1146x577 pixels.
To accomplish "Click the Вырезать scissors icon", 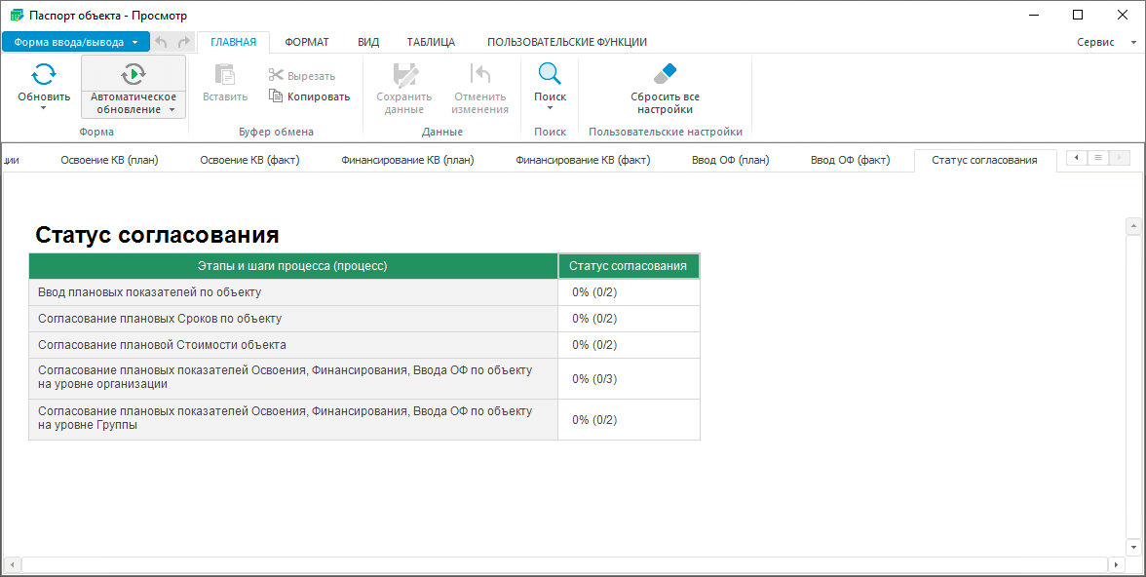I will pyautogui.click(x=276, y=76).
